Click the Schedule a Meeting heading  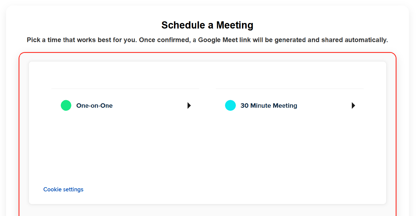point(207,25)
